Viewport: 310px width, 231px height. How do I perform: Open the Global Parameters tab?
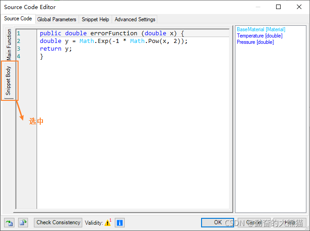coord(57,19)
